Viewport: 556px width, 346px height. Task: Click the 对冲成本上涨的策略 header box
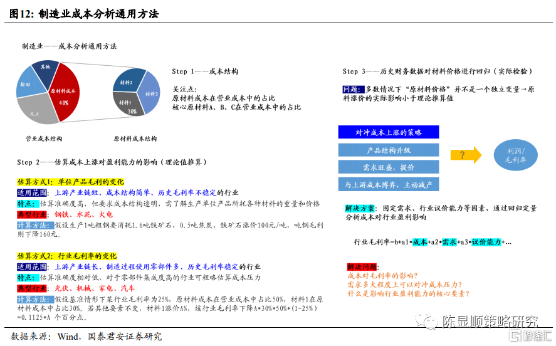pyautogui.click(x=388, y=132)
